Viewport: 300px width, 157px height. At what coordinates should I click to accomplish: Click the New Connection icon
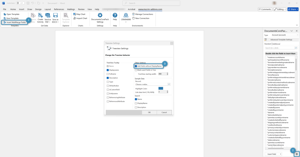[x=133, y=18]
